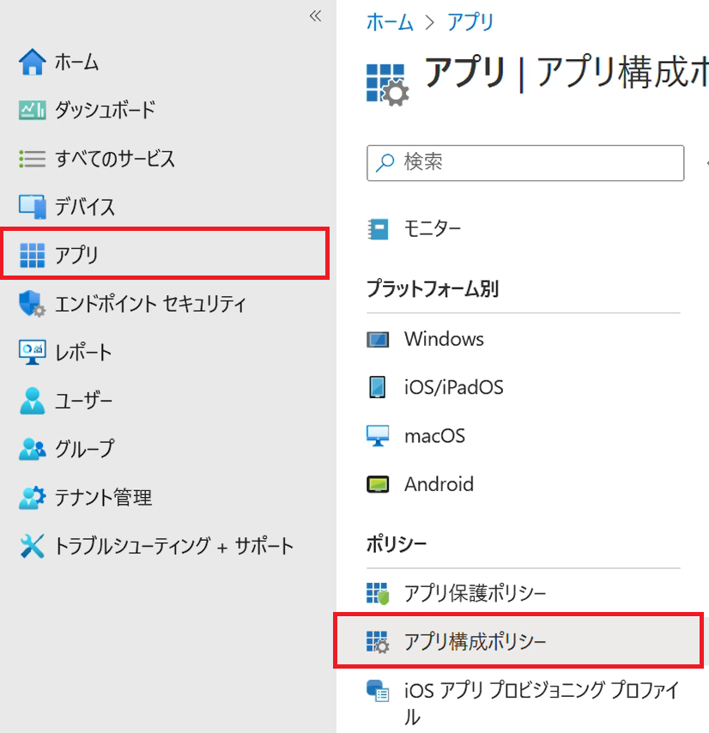The image size is (709, 733).
Task: Open すべてのサービス in the left menu
Action: 115,159
